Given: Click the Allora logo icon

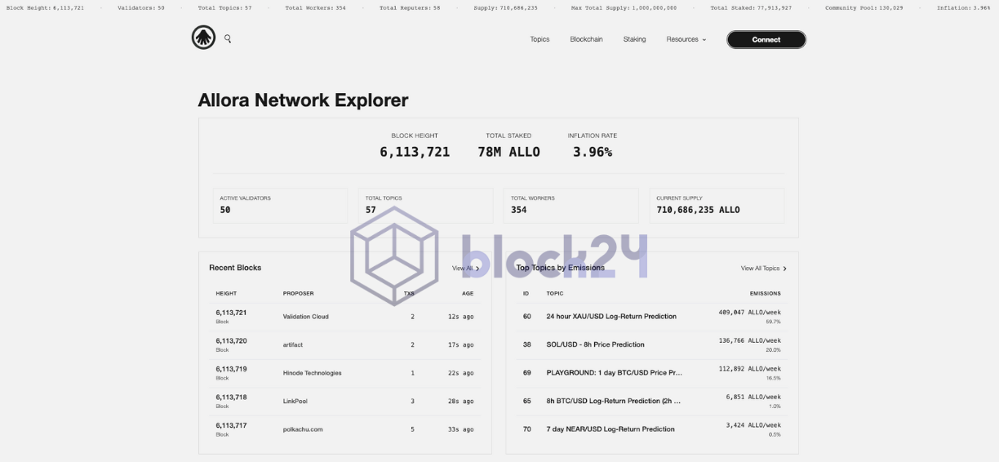Looking at the screenshot, I should click(203, 38).
